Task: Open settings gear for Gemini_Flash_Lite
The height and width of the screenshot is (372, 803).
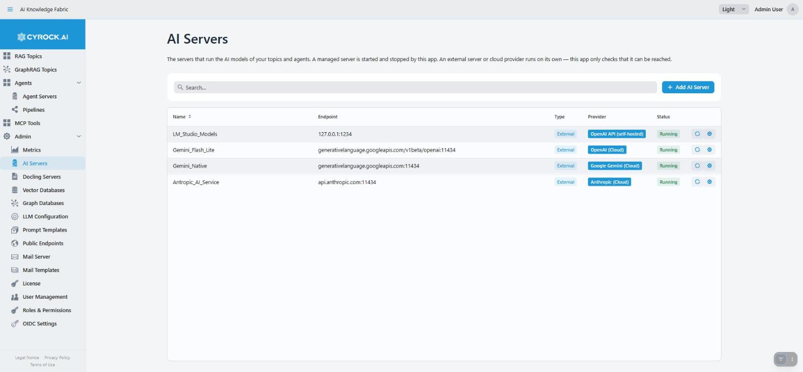Action: pyautogui.click(x=709, y=150)
